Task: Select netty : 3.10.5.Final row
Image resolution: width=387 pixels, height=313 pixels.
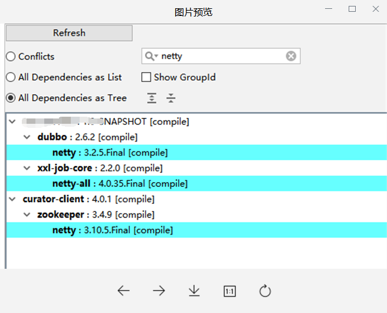Action: pos(196,230)
